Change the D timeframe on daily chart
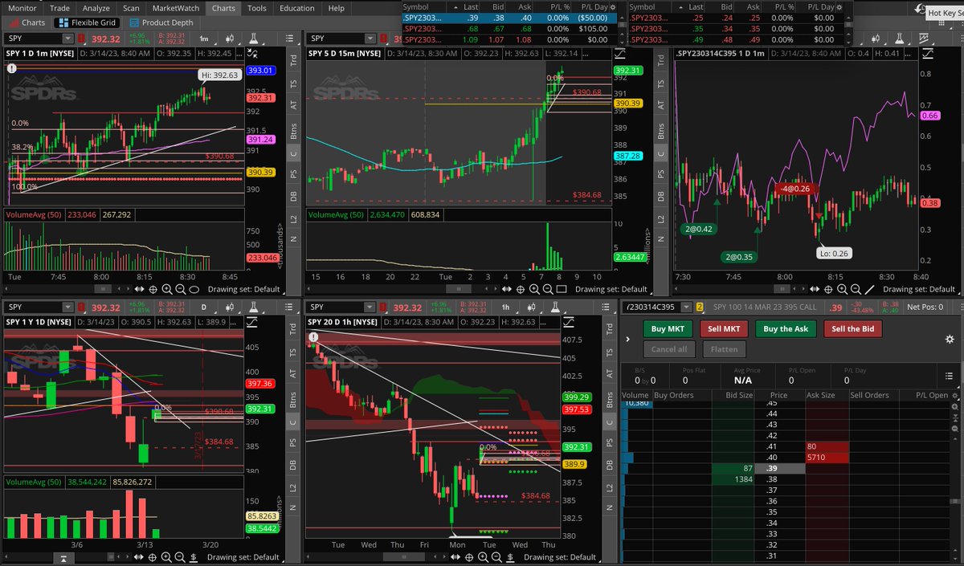 [x=204, y=307]
